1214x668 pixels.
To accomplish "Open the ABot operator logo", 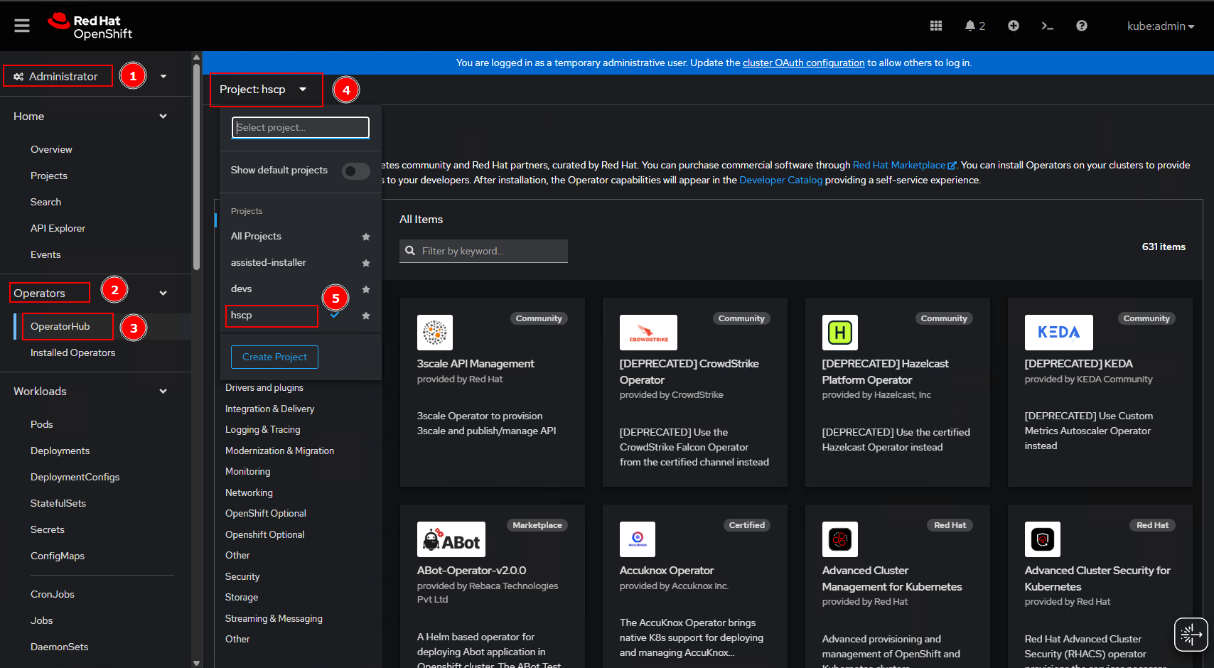I will (451, 539).
